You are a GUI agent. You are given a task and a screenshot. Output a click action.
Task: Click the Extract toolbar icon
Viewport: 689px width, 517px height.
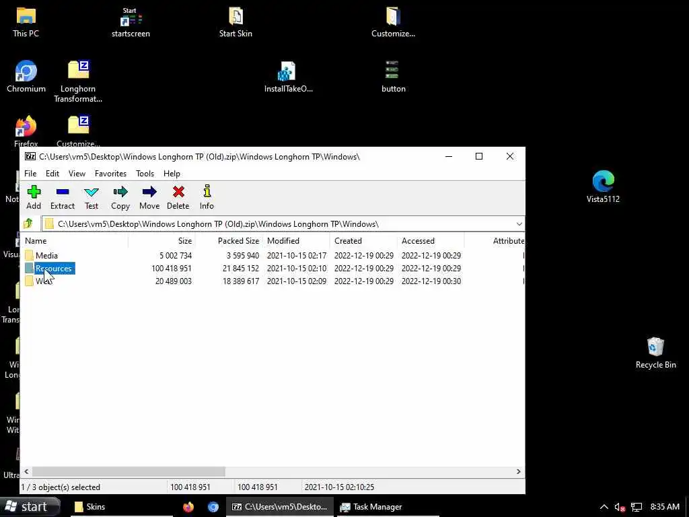(x=63, y=197)
